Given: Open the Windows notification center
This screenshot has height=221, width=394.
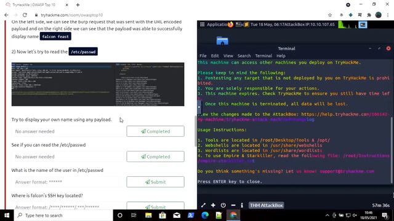Looking at the screenshot, I should point(385,215).
